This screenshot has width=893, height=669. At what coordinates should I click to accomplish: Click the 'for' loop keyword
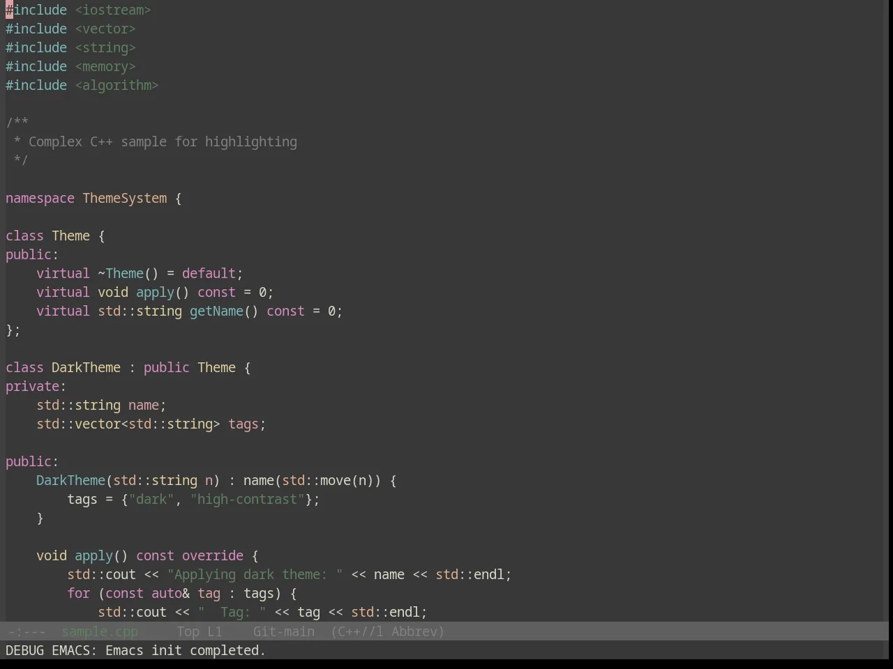tap(78, 593)
